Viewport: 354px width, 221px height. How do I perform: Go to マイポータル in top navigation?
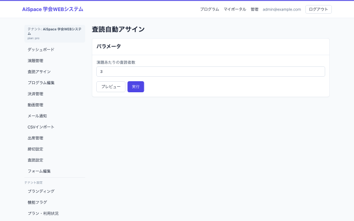click(x=235, y=9)
